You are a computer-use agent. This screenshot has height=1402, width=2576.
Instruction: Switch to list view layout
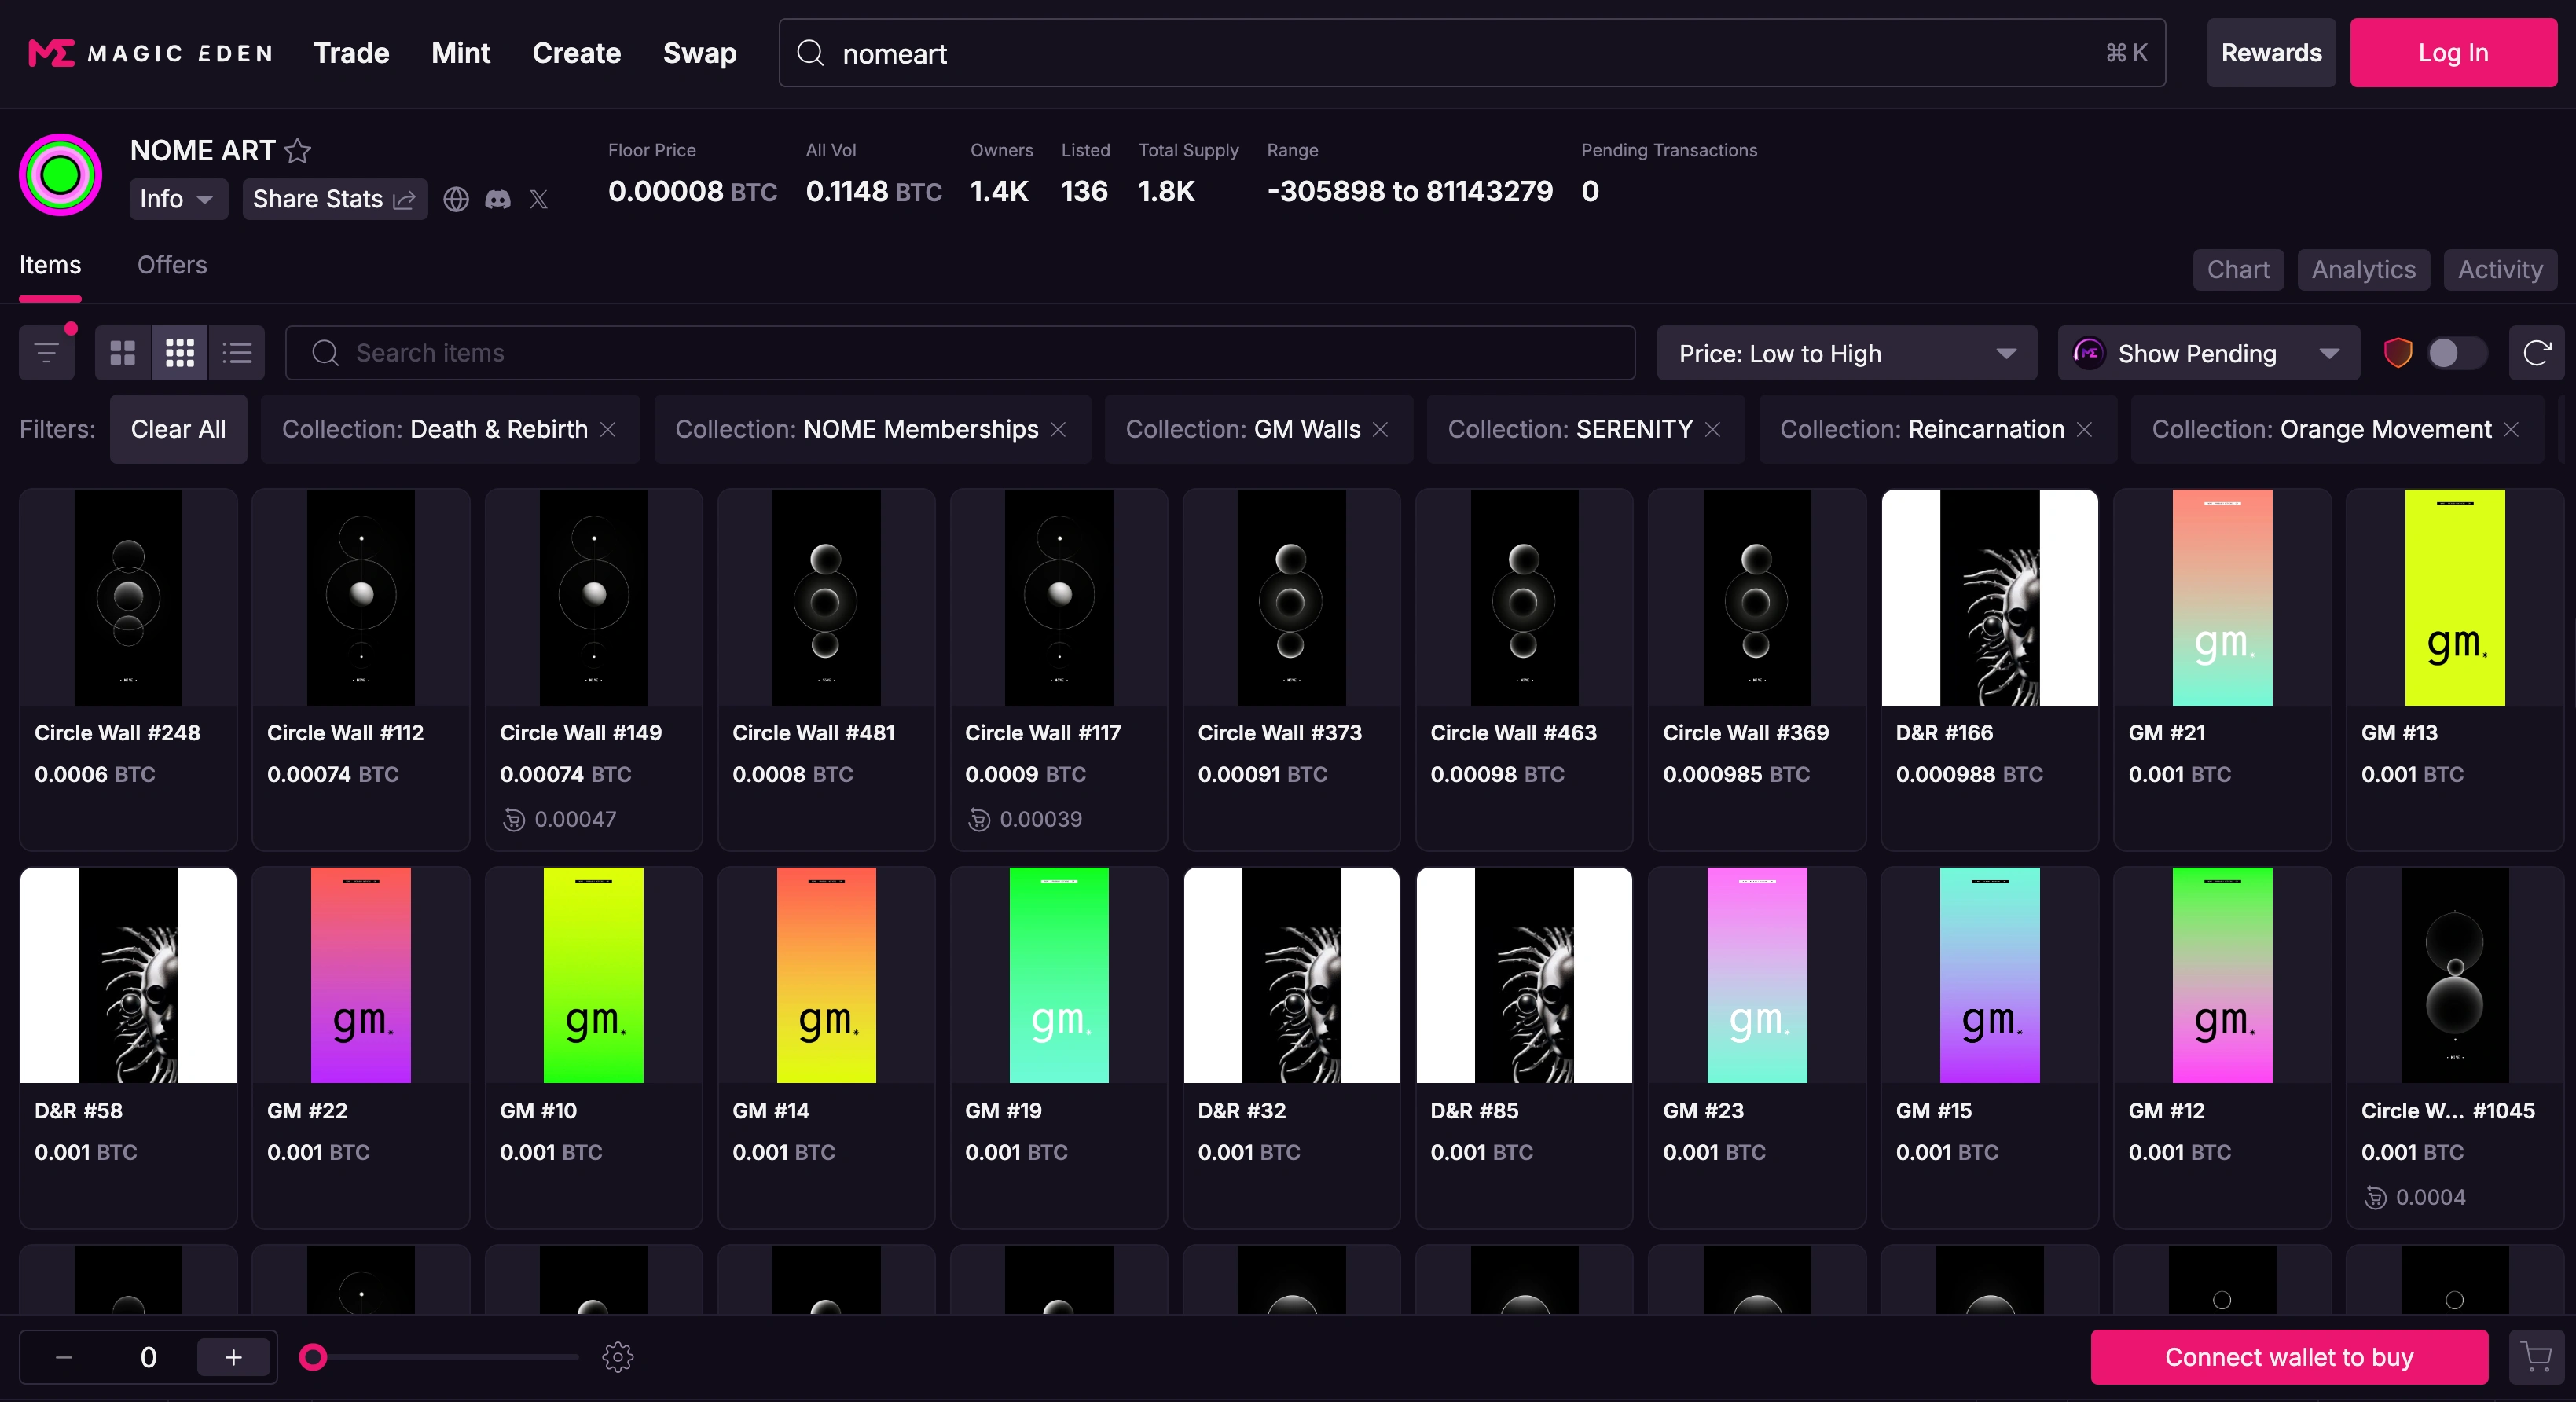tap(237, 352)
